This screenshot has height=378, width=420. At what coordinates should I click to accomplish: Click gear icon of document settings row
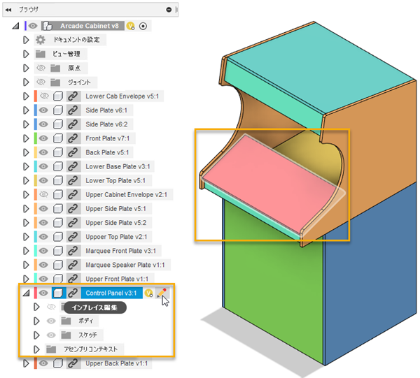(x=41, y=40)
